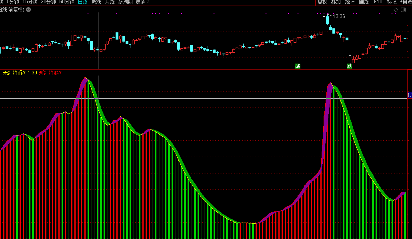Open the chart title dropdown arrow
The height and width of the screenshot is (239, 412).
tap(28, 10)
